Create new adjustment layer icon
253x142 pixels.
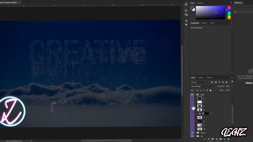(x=217, y=139)
